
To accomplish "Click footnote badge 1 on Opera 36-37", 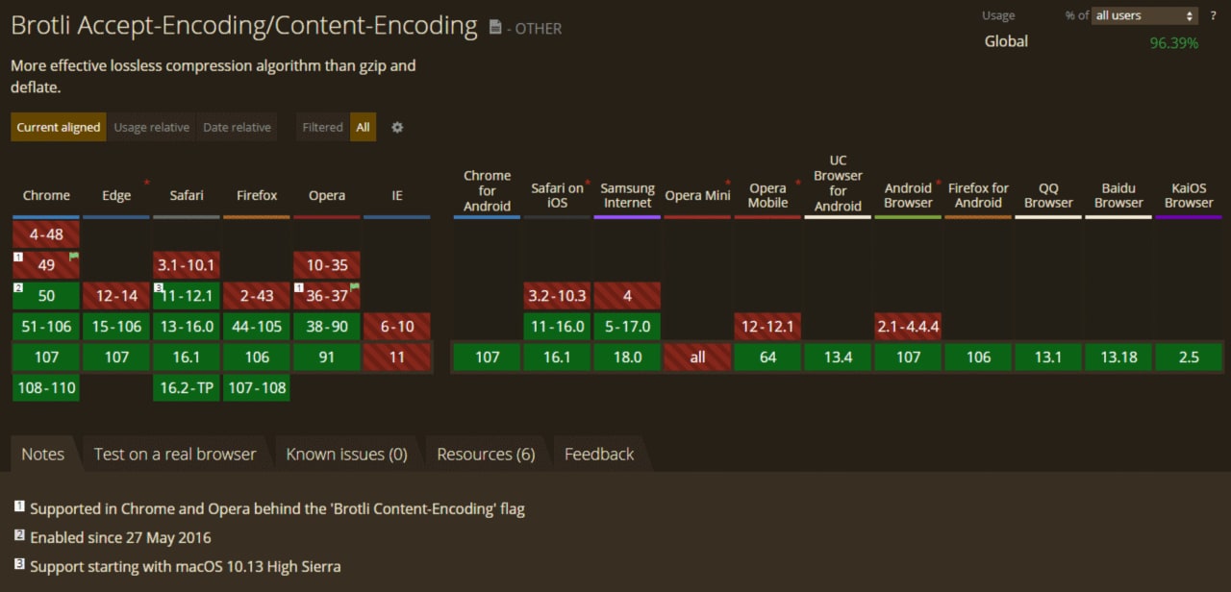I will click(x=300, y=285).
